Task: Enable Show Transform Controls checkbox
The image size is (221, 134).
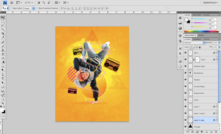Action: coord(37,8)
